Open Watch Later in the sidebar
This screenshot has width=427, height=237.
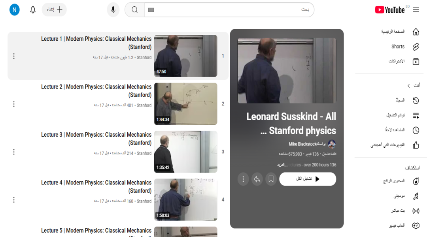click(397, 130)
